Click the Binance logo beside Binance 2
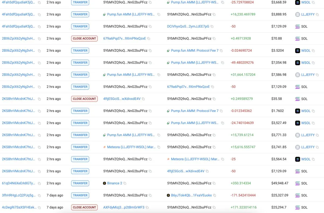 [x=105, y=183]
